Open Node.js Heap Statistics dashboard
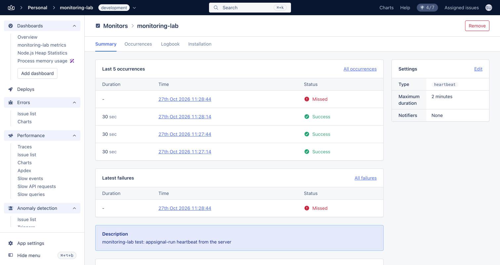The height and width of the screenshot is (265, 500). tap(42, 53)
